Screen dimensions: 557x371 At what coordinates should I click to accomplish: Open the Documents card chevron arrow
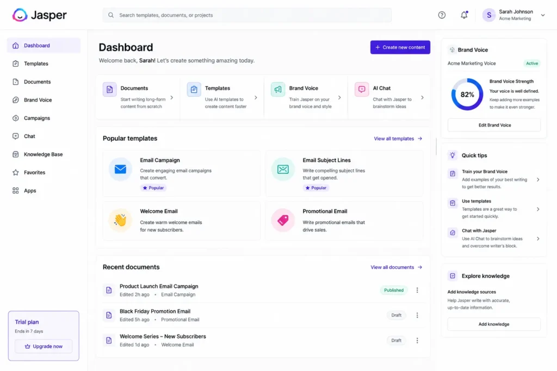click(x=171, y=98)
